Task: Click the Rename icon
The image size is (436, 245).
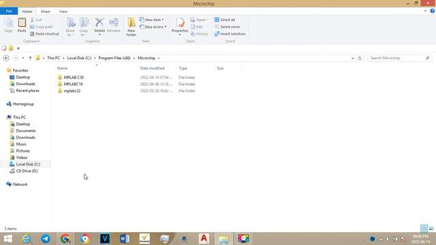Action: [x=114, y=22]
